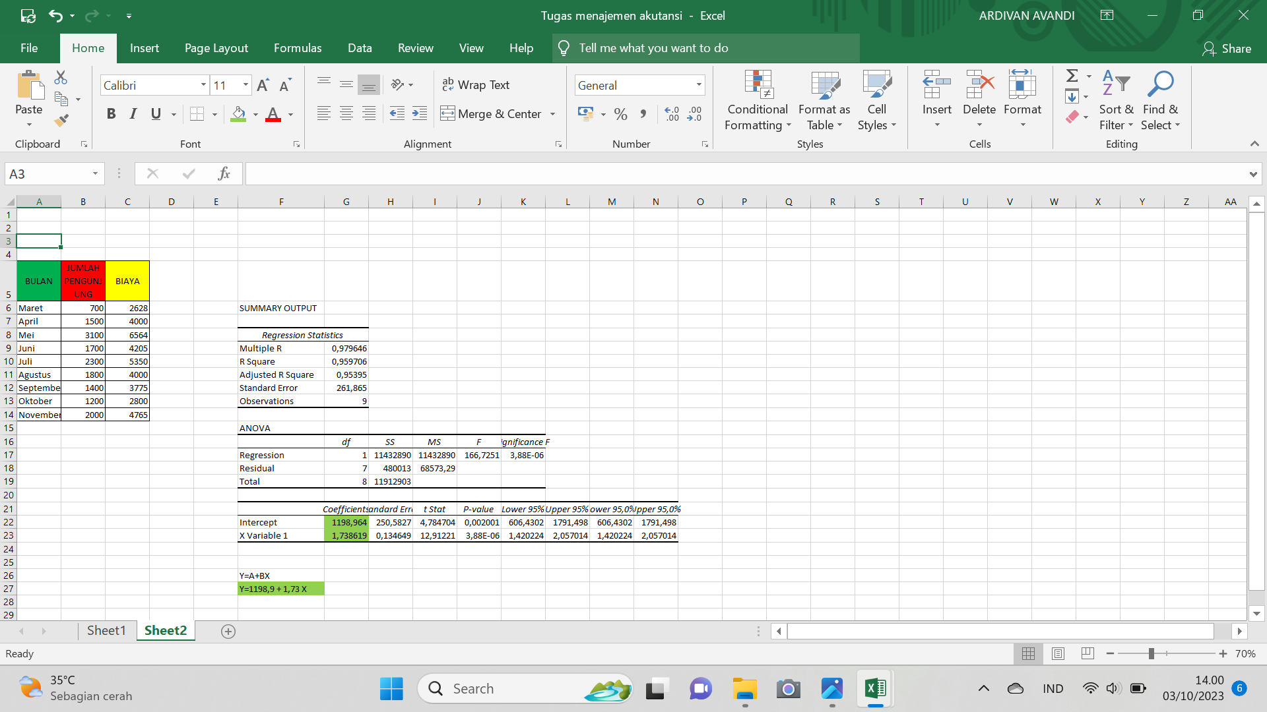Toggle Wrap Text on cell
Screen dimensions: 1267x712
tap(476, 85)
